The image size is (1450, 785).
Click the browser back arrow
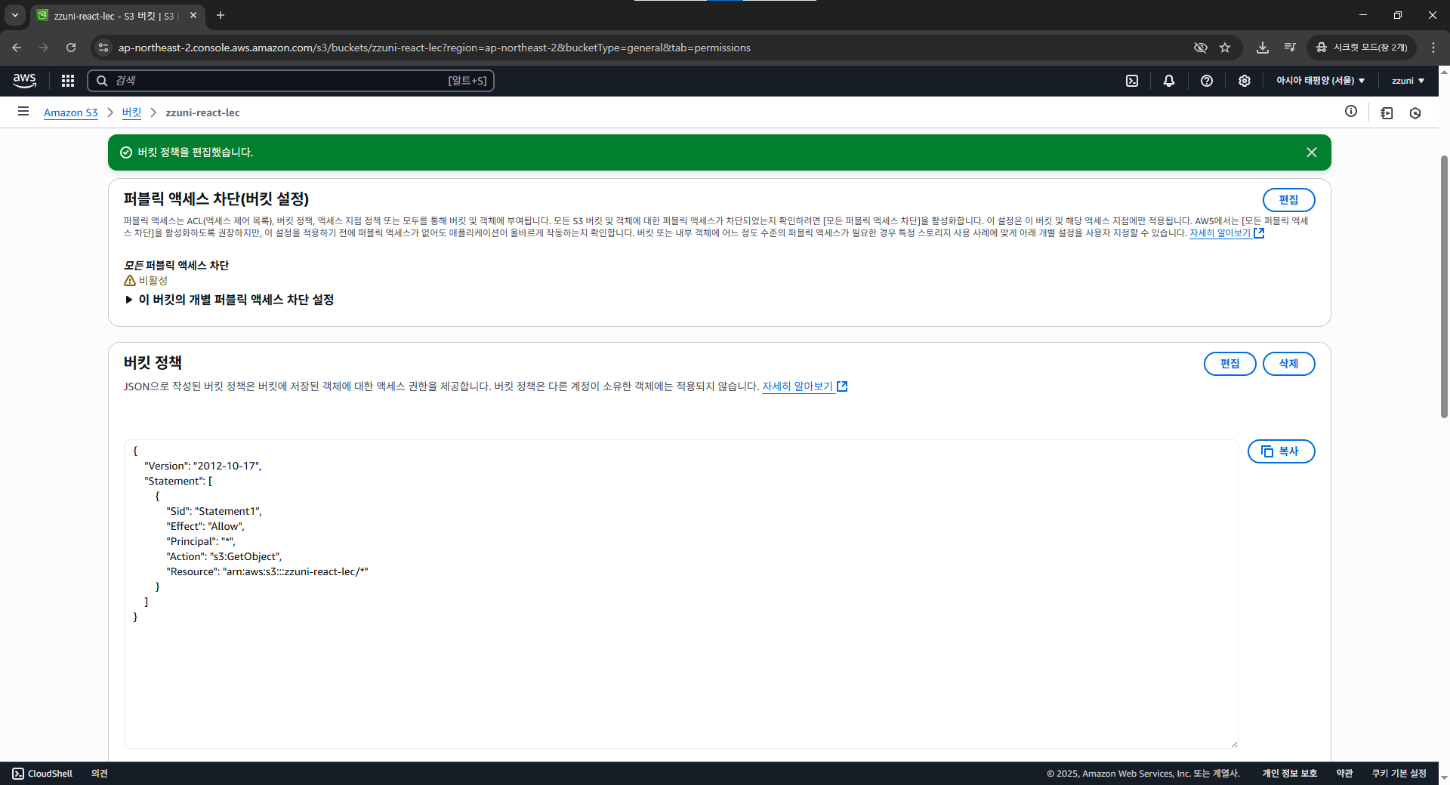click(17, 48)
